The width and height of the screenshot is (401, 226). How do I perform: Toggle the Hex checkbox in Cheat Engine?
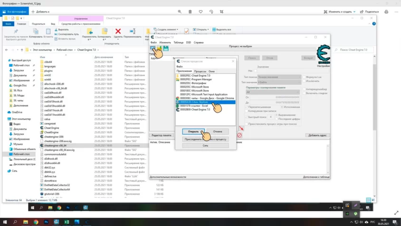click(256, 71)
